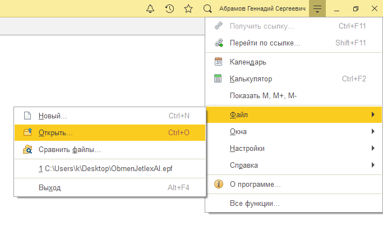Toggle the service main menu button
Image resolution: width=383 pixels, height=230 pixels.
[317, 8]
